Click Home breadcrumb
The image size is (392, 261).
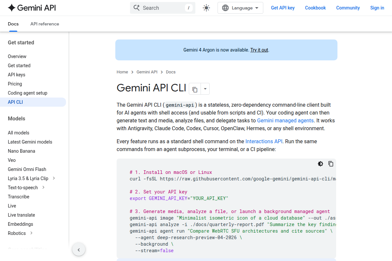[x=122, y=72]
